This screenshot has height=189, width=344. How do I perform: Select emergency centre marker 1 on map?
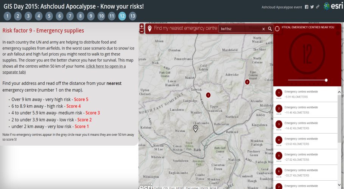[x=208, y=95]
